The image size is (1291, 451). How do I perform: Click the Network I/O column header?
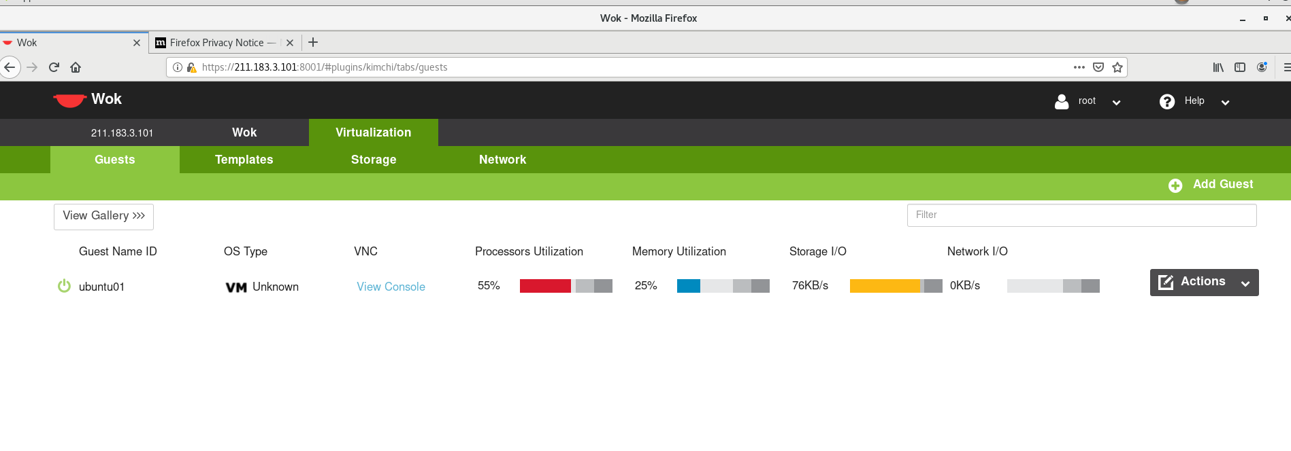977,251
